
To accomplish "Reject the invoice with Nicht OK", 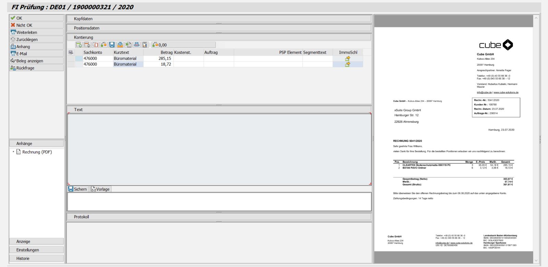I will 36,25.
